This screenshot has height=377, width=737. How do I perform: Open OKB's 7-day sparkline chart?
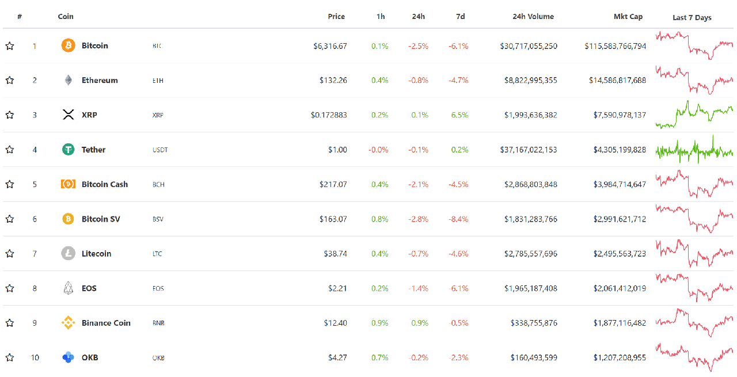694,357
